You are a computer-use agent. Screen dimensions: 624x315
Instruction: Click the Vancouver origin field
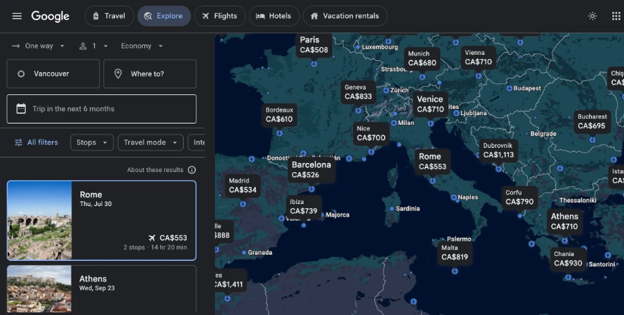[53, 74]
